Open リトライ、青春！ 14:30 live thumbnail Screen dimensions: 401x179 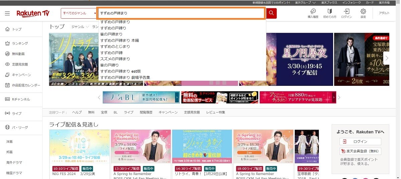(202, 147)
